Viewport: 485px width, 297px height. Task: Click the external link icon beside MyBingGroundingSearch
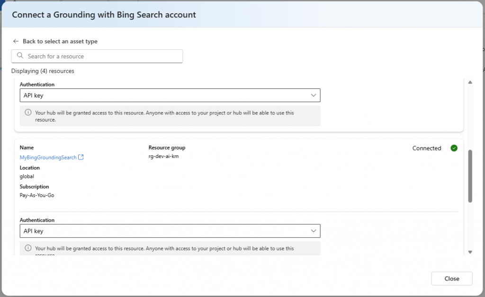(x=81, y=157)
